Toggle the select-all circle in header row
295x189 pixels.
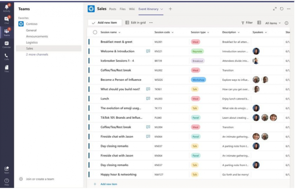pos(95,32)
